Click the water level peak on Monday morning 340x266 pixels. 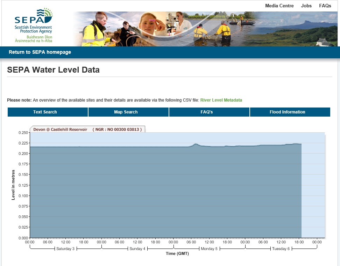point(196,144)
